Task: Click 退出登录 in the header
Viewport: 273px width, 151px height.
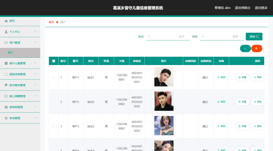Action: point(261,8)
